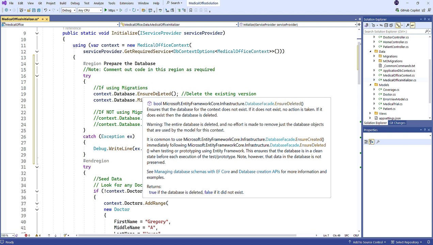
Task: Click the Categorized icon in Properties panel
Action: pyautogui.click(x=367, y=142)
